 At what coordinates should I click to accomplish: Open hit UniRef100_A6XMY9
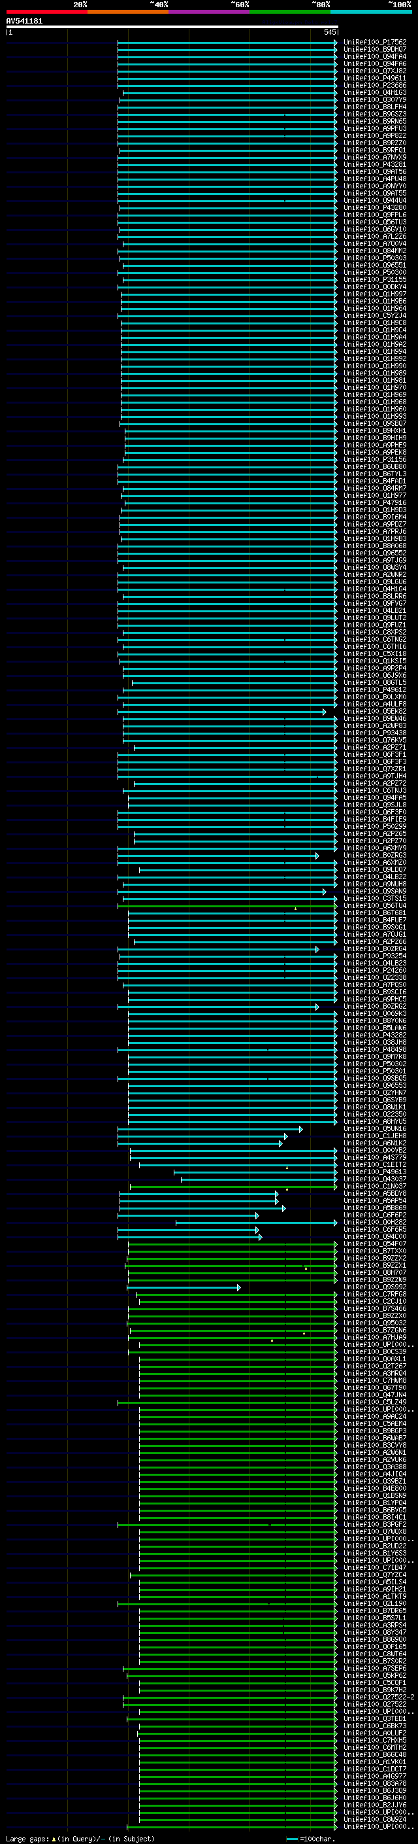click(x=374, y=848)
